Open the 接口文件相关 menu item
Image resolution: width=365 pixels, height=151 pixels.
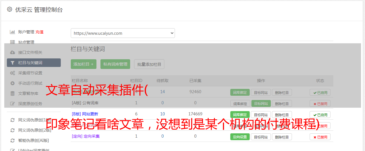30,52
